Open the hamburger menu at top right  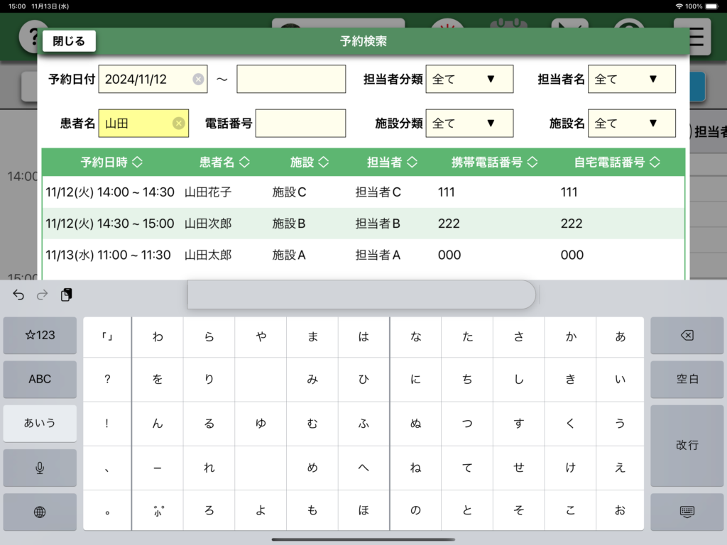click(697, 35)
